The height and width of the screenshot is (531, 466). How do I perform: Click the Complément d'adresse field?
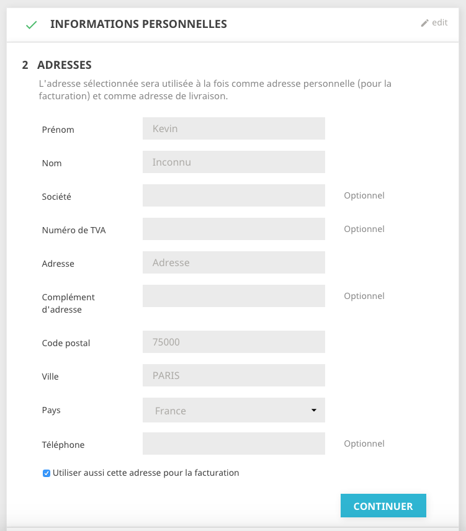click(234, 296)
